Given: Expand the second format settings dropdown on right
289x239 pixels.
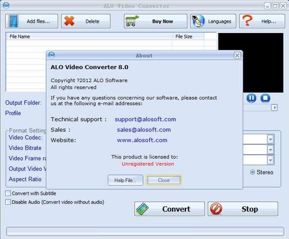Looking at the screenshot, I should [x=270, y=150].
